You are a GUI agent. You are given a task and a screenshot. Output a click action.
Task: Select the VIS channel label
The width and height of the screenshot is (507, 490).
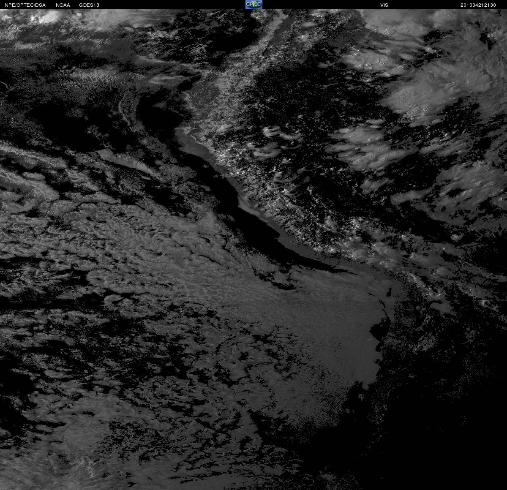point(384,5)
